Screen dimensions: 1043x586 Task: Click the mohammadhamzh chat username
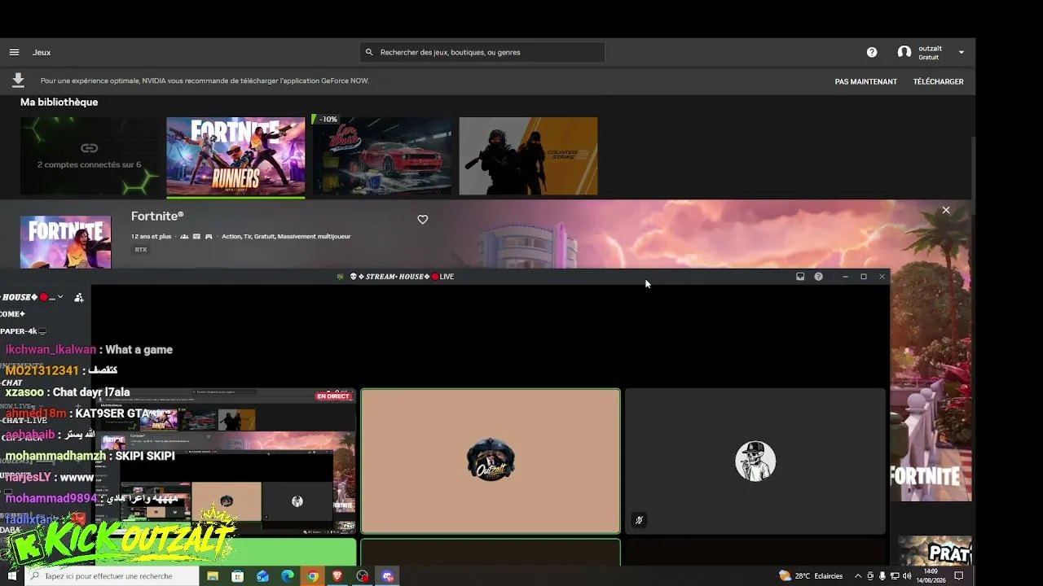click(55, 456)
